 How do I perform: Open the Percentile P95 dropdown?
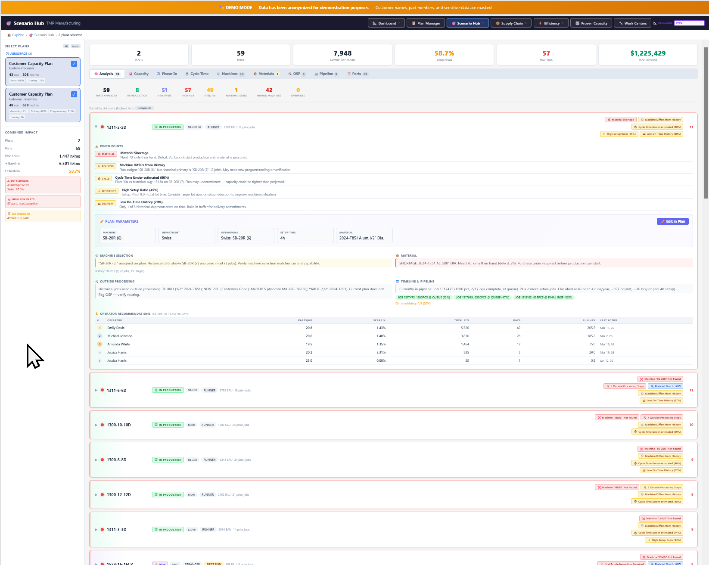(689, 23)
